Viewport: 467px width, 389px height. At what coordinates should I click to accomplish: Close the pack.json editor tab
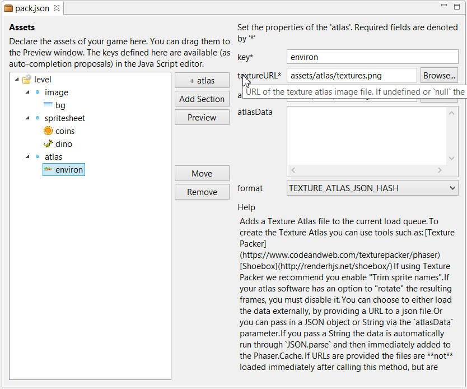(x=57, y=8)
